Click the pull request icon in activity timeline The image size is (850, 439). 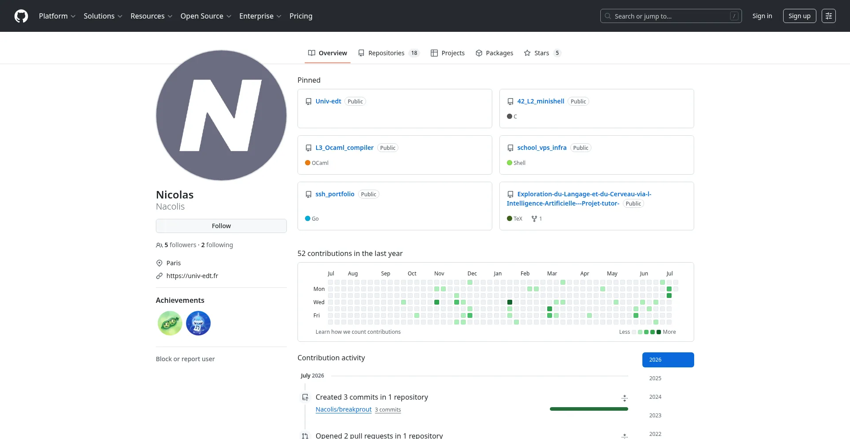[x=305, y=436]
